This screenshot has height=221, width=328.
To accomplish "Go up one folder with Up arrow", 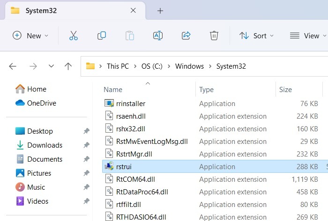I will [68, 66].
